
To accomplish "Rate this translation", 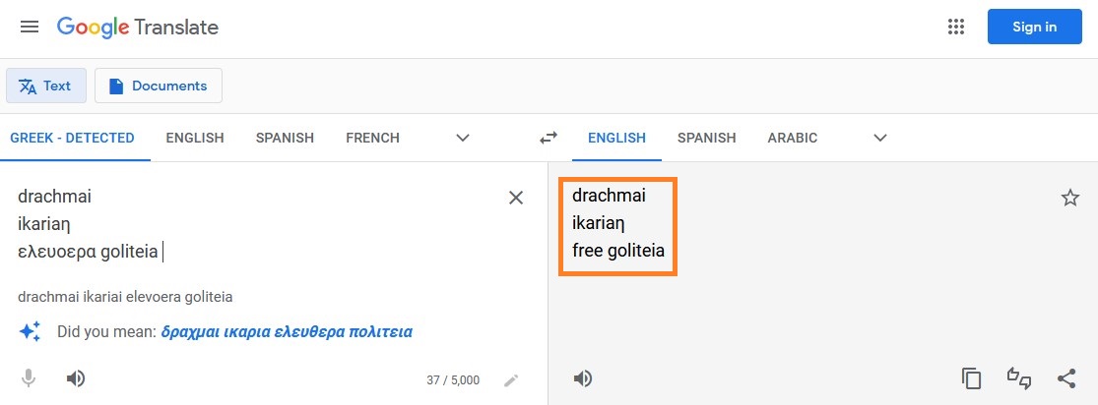I will [1019, 378].
